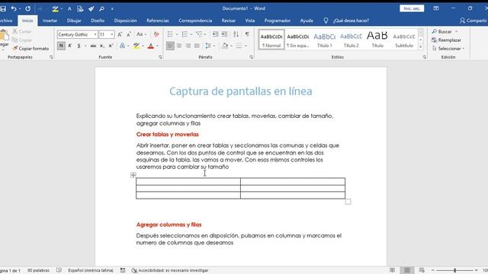
Task: Click the Redo/repeat icon in title bar
Action: 27,8
